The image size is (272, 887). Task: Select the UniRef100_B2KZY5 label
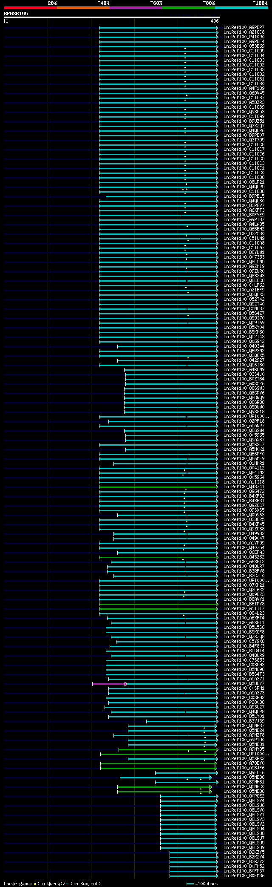coord(244,852)
